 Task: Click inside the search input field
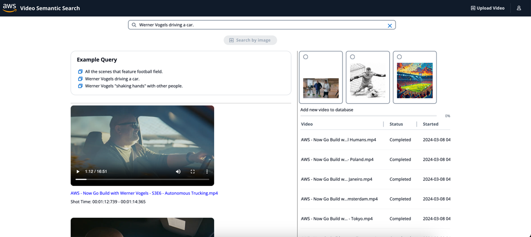[x=260, y=25]
